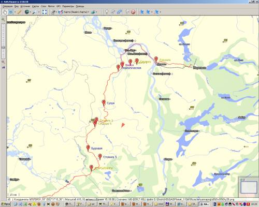Open the placemark manager icon
The width and height of the screenshot is (259, 207).
tap(127, 12)
